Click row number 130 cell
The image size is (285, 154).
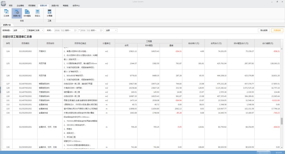point(8,96)
